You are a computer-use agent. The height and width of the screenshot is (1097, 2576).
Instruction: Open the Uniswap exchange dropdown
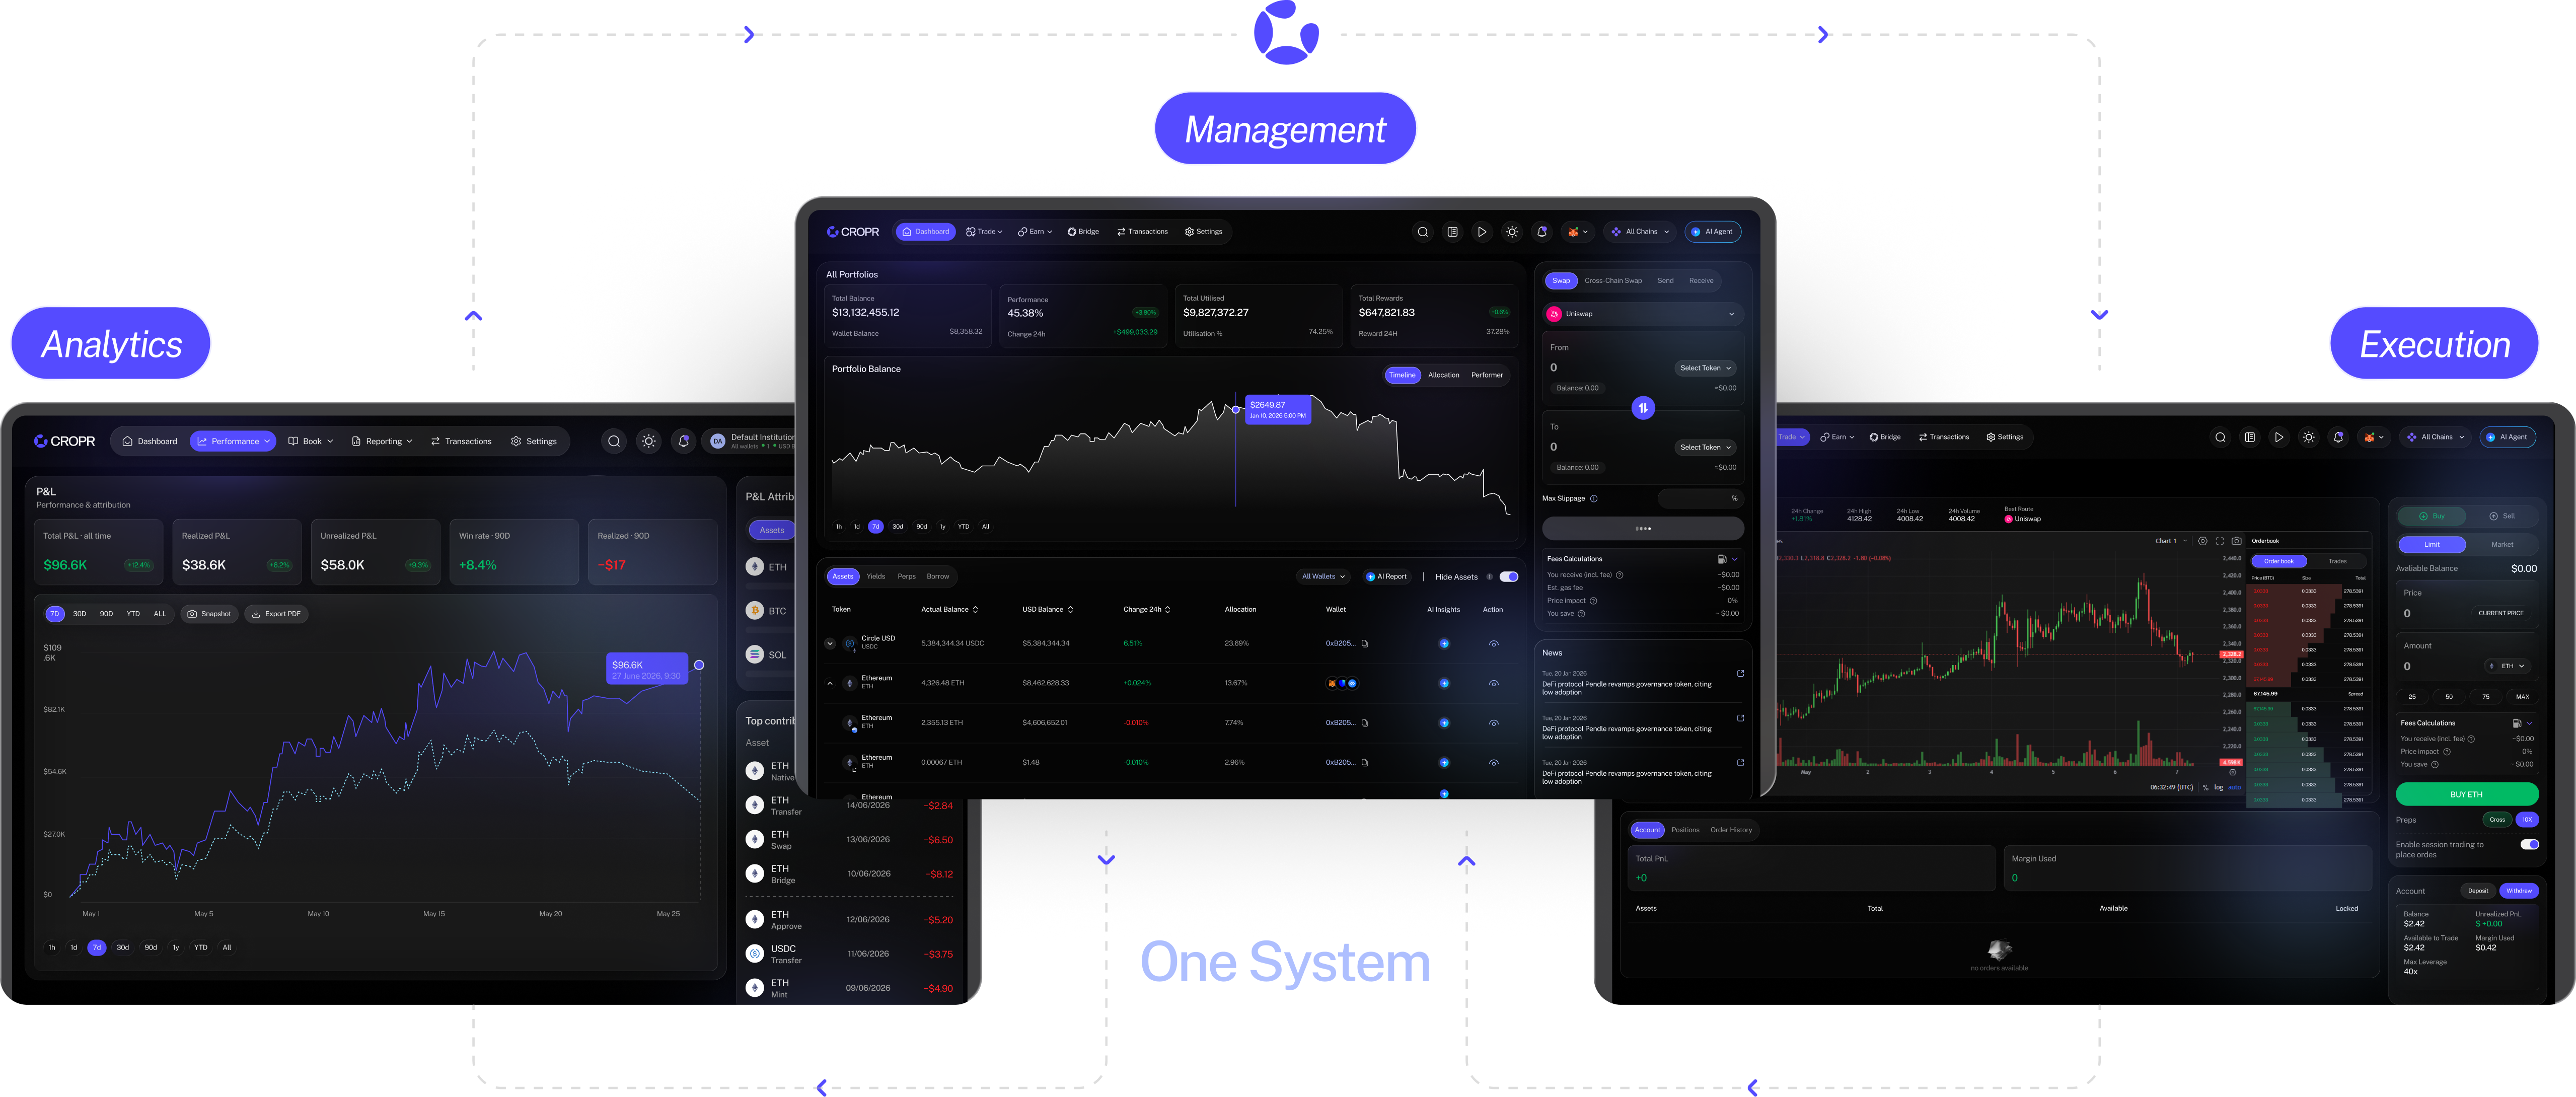(1643, 314)
